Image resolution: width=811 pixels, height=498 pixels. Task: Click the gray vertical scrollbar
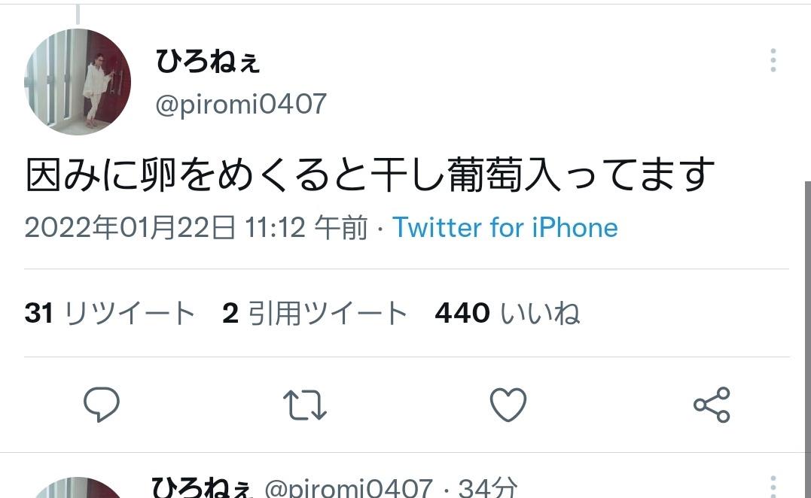(x=807, y=339)
